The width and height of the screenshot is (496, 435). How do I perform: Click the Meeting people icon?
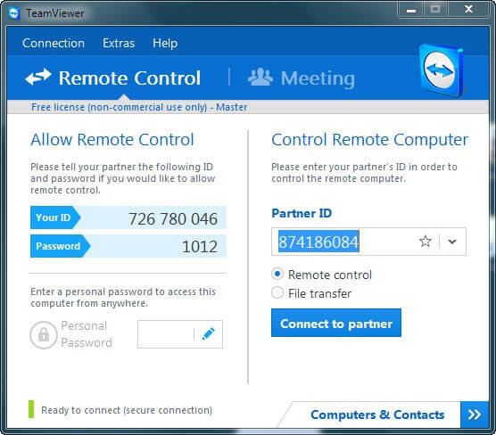pyautogui.click(x=260, y=78)
